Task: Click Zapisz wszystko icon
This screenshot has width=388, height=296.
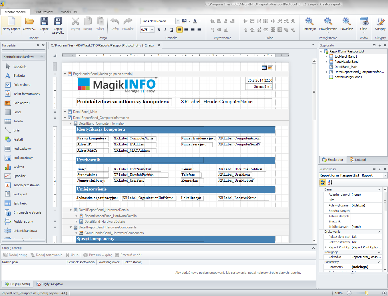Action: click(x=58, y=21)
